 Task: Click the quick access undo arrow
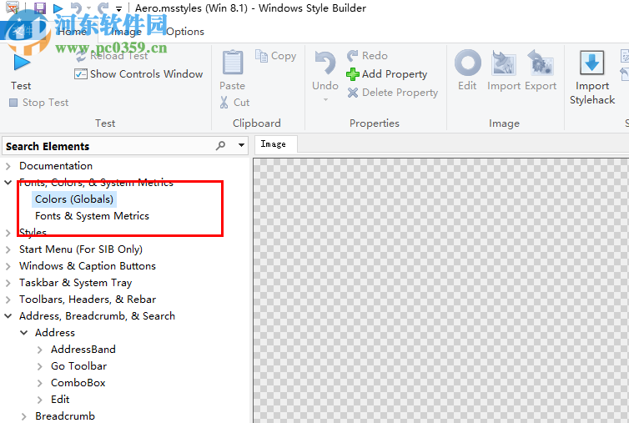click(76, 8)
